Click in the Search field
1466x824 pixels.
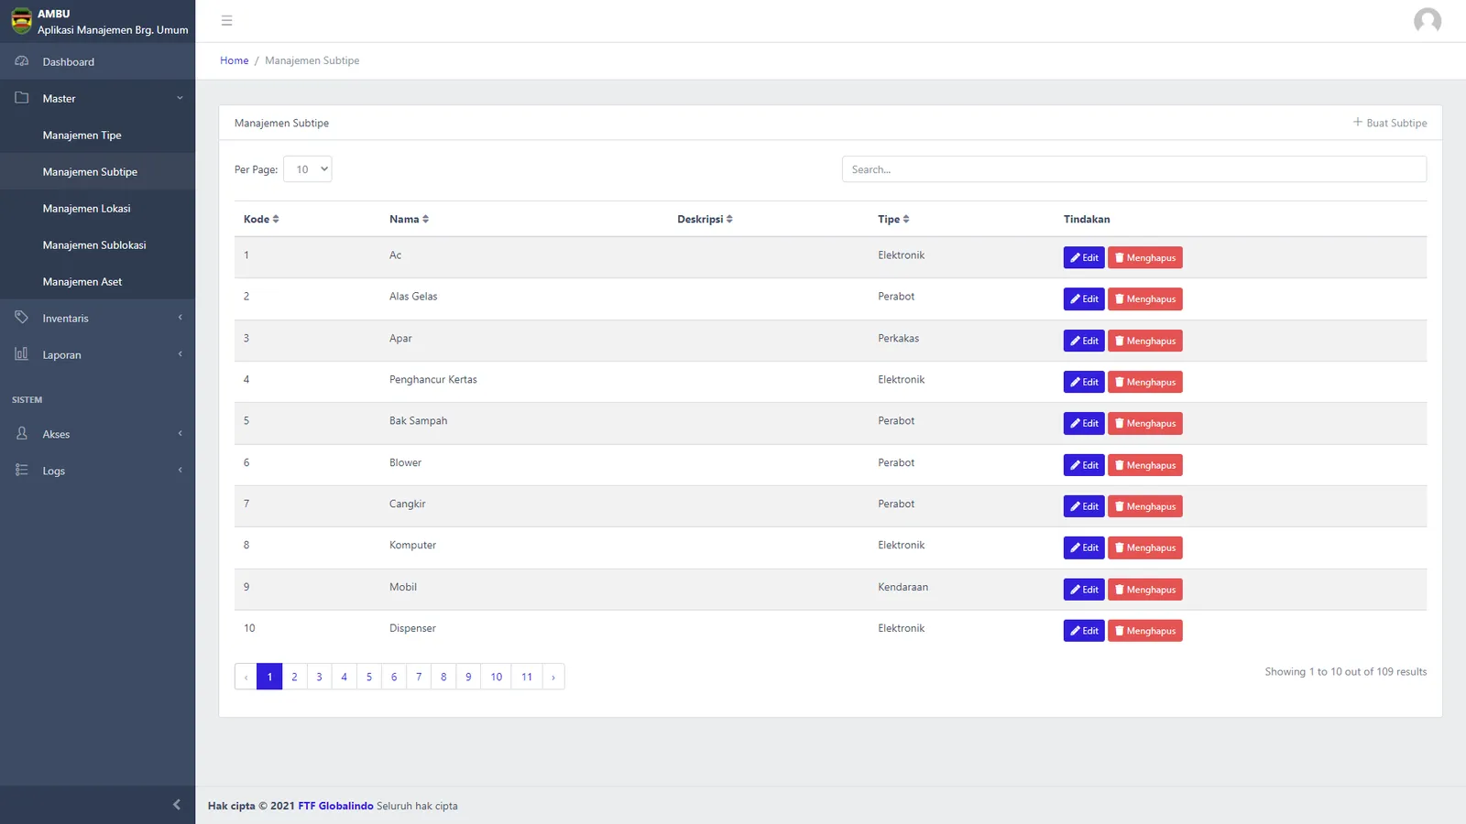1134,169
